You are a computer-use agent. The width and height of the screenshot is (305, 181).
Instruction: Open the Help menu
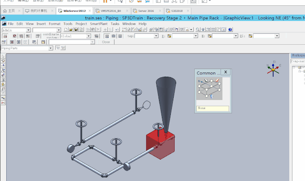pyautogui.click(x=142, y=24)
